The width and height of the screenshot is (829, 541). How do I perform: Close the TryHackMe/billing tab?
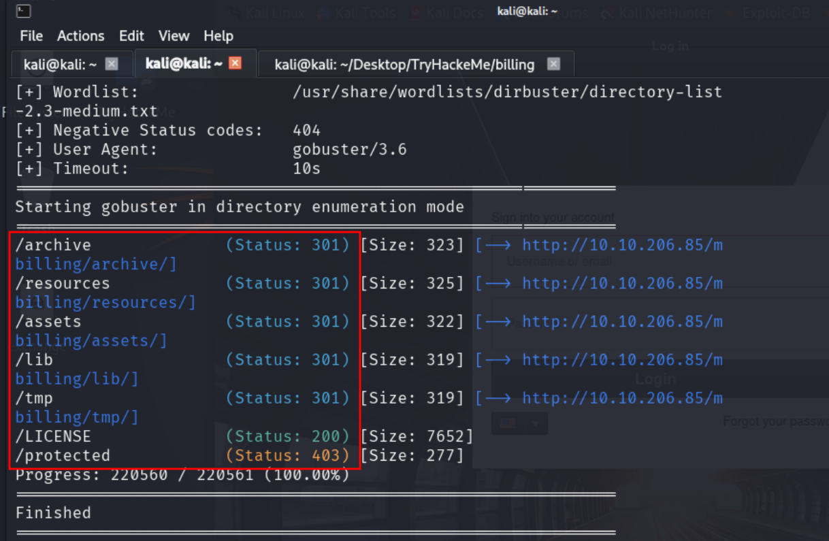(553, 64)
